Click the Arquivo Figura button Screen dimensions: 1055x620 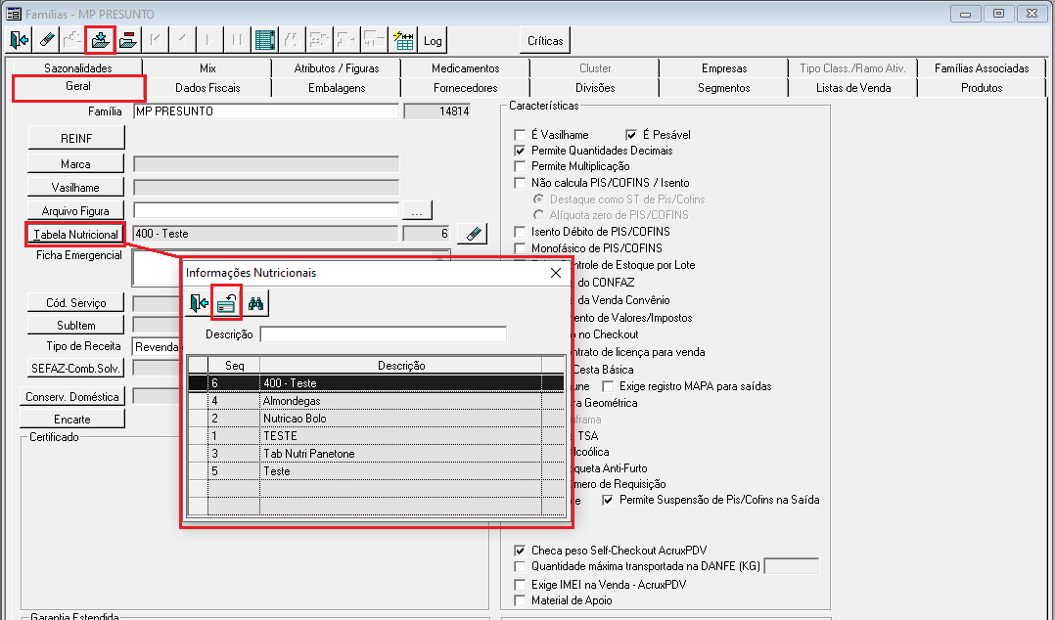76,211
